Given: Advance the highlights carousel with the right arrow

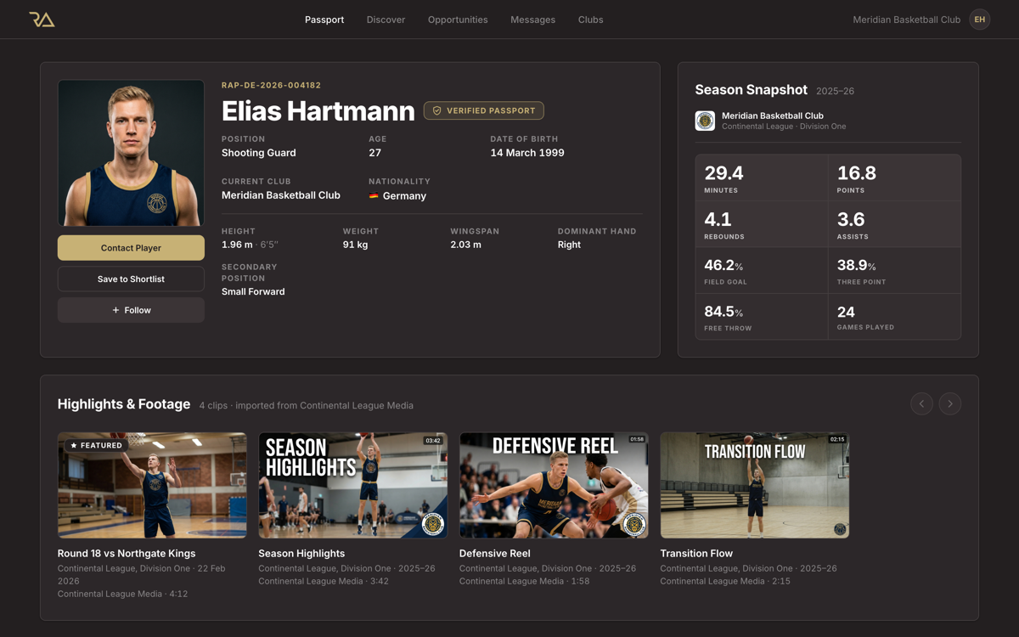Looking at the screenshot, I should click(950, 404).
